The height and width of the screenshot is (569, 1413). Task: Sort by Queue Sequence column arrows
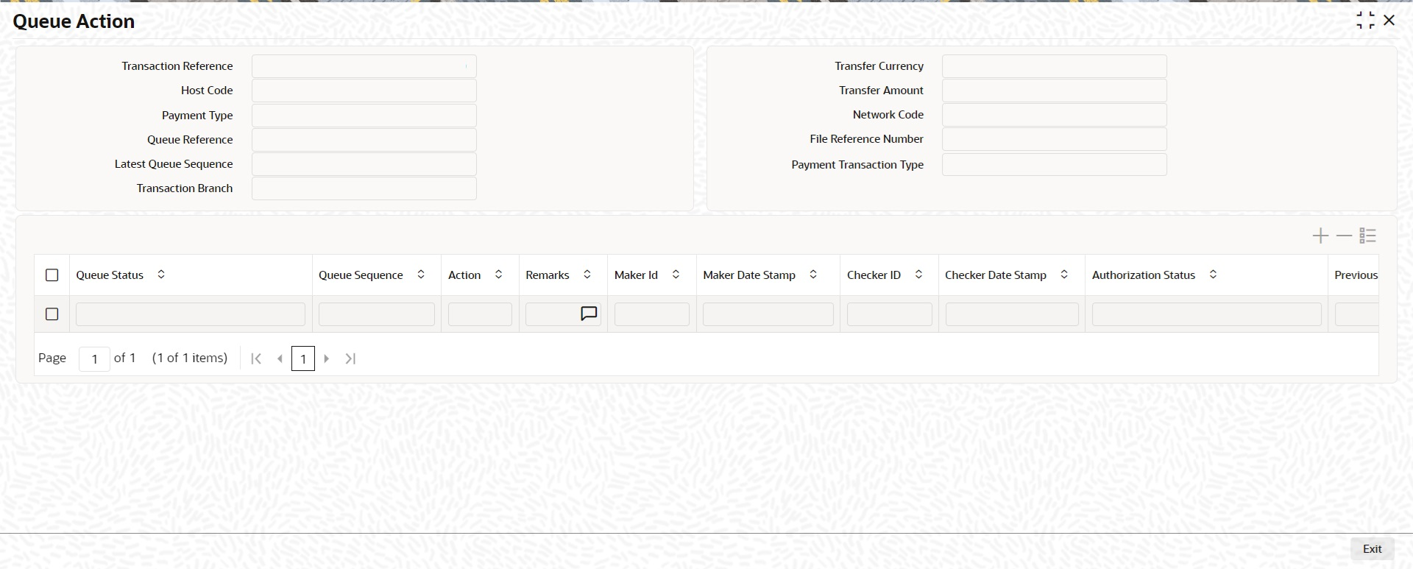click(421, 275)
